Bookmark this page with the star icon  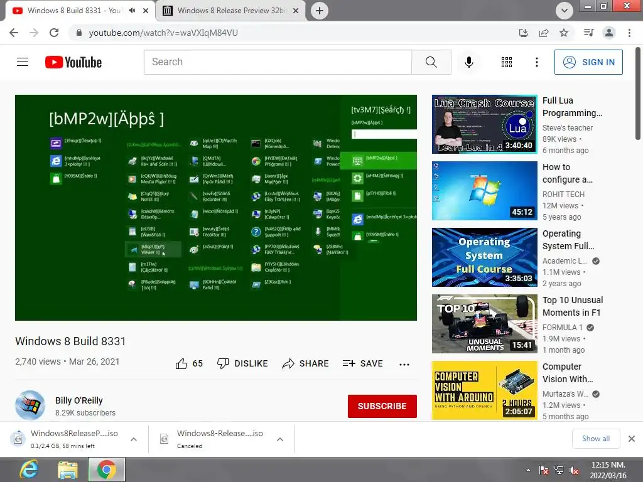coord(564,33)
